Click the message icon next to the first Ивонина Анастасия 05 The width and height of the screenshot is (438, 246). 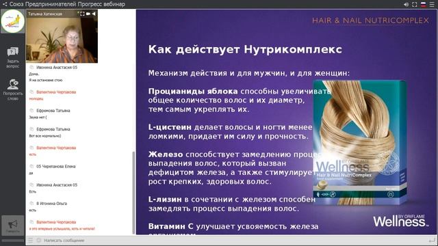tap(31, 67)
